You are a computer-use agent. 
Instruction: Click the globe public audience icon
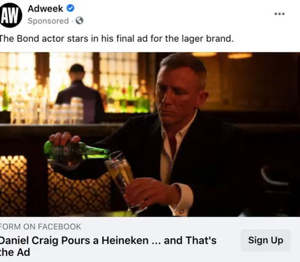point(79,20)
